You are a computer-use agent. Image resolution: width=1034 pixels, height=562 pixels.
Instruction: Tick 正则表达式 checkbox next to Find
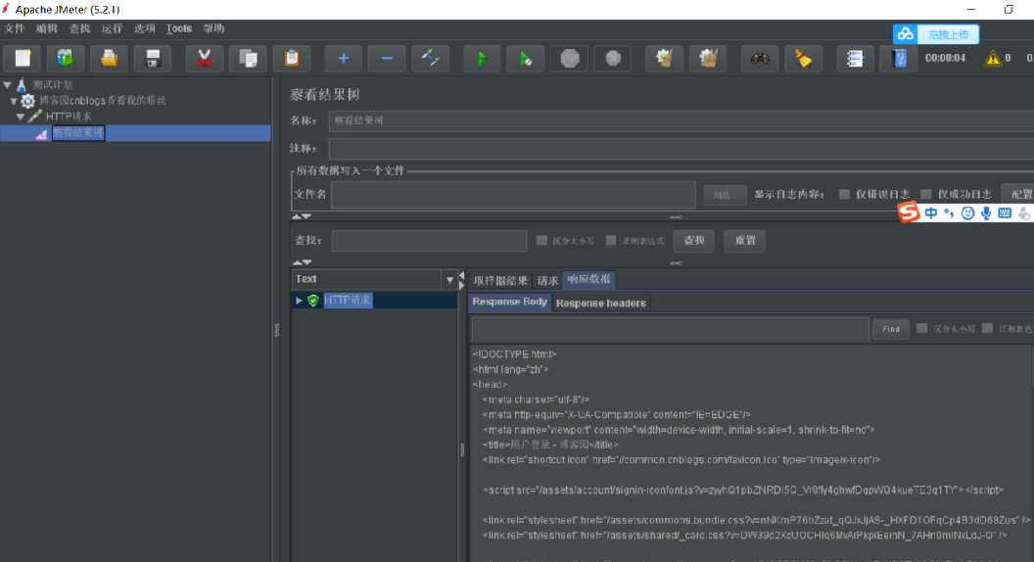tap(987, 329)
